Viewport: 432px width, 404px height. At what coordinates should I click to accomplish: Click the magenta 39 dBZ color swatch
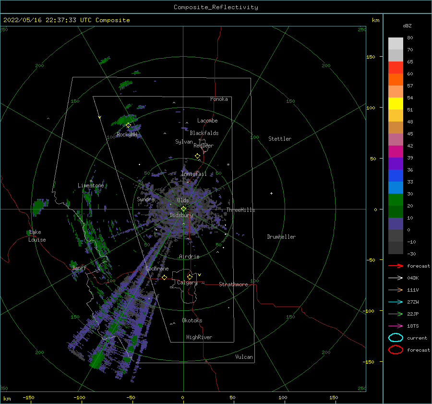[x=396, y=152]
